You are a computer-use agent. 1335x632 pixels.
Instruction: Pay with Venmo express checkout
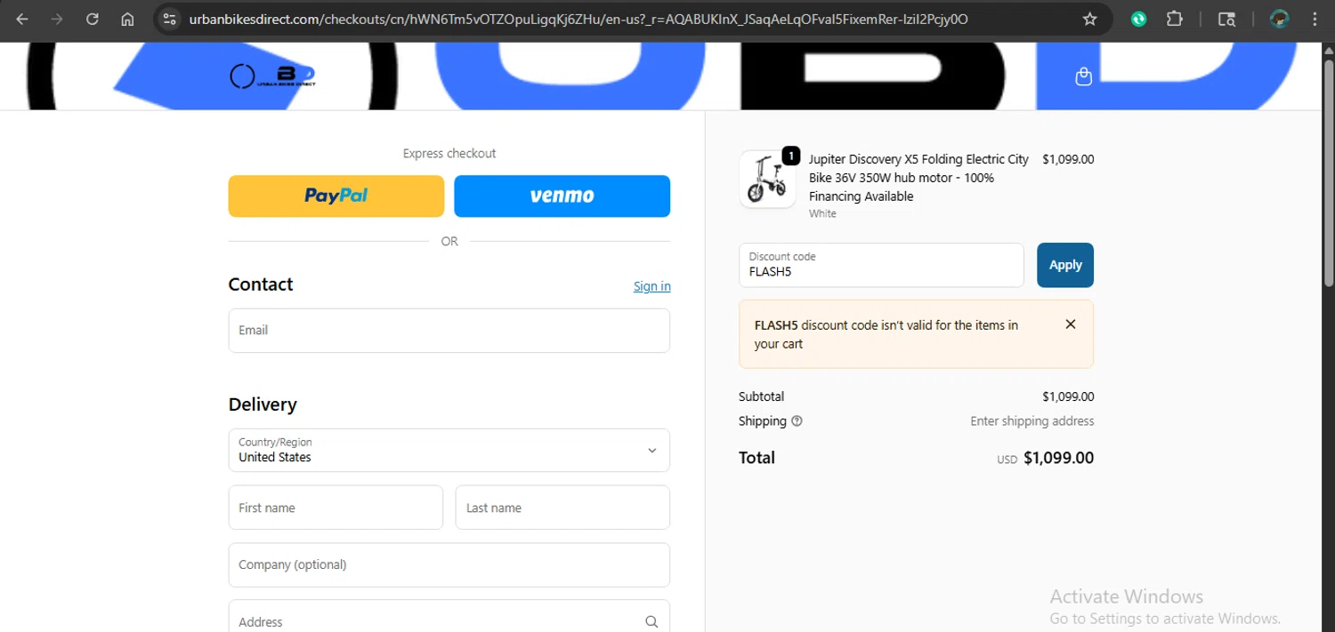[562, 196]
